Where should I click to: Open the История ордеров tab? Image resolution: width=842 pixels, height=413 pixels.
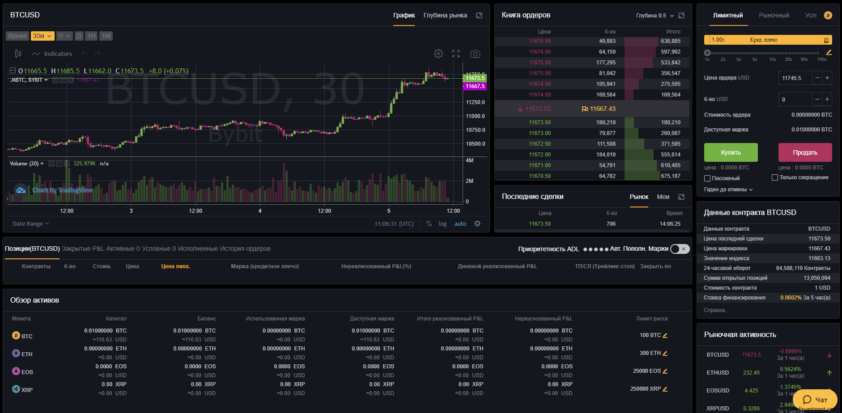click(x=245, y=249)
